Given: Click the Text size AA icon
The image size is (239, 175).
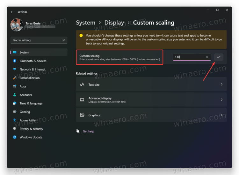Looking at the screenshot, I should tap(82, 84).
